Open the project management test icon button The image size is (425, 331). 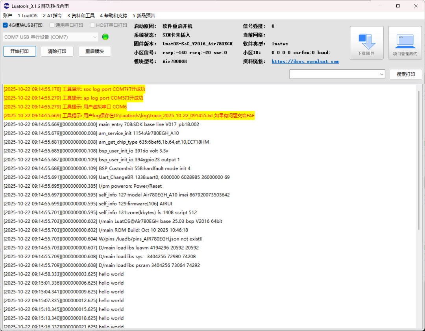coord(405,43)
